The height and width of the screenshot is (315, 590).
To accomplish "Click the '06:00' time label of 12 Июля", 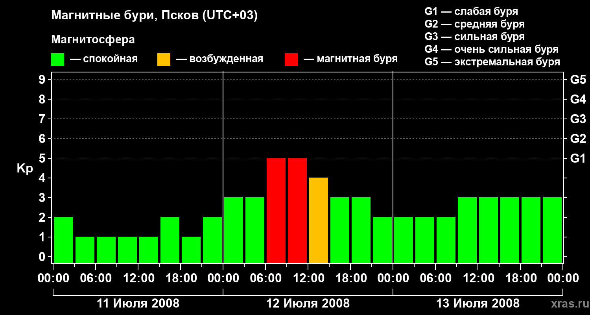I will (x=265, y=278).
